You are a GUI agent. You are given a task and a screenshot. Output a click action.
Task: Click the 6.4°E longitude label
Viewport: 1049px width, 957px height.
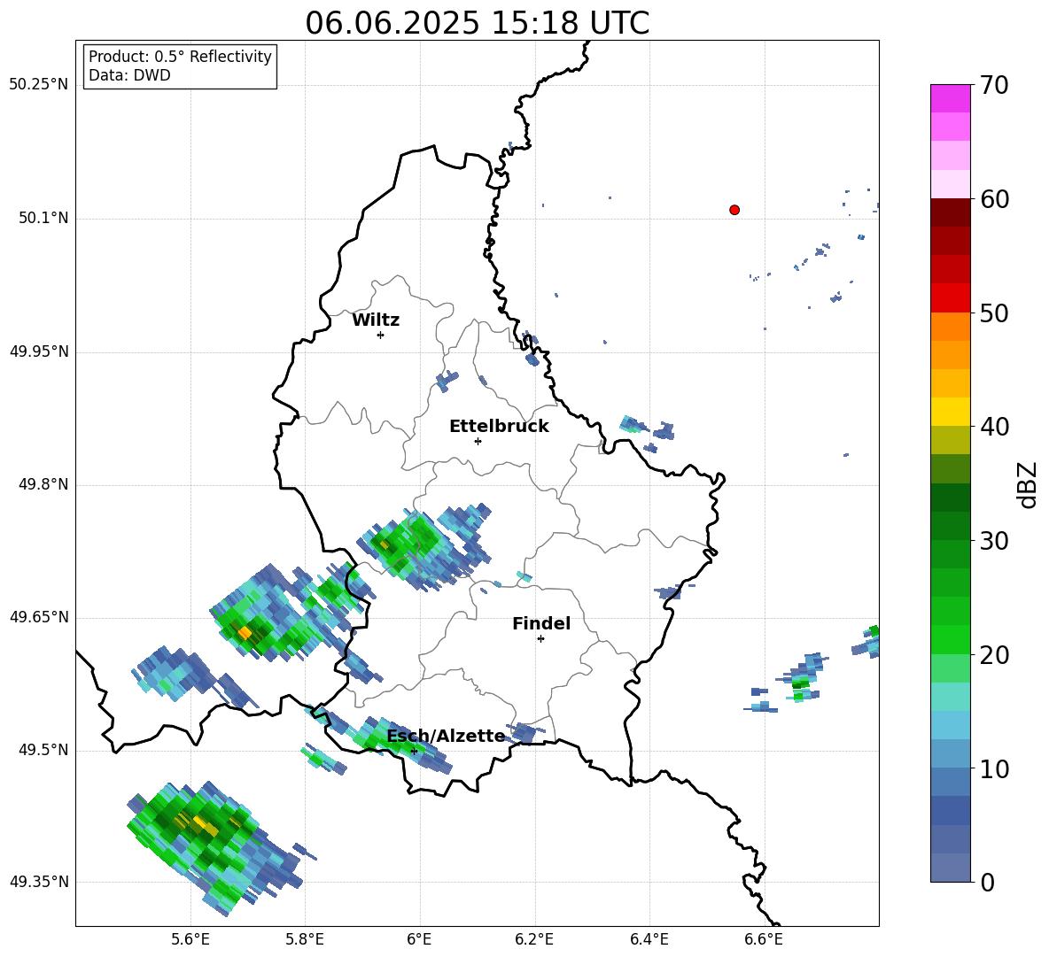point(649,939)
